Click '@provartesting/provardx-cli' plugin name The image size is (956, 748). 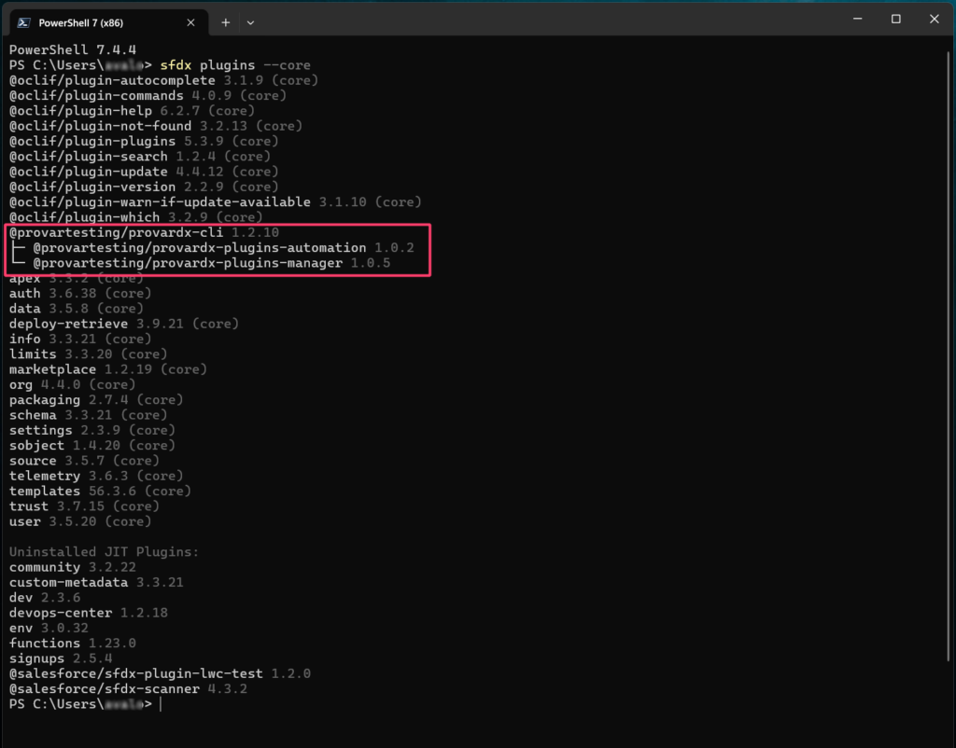click(116, 232)
